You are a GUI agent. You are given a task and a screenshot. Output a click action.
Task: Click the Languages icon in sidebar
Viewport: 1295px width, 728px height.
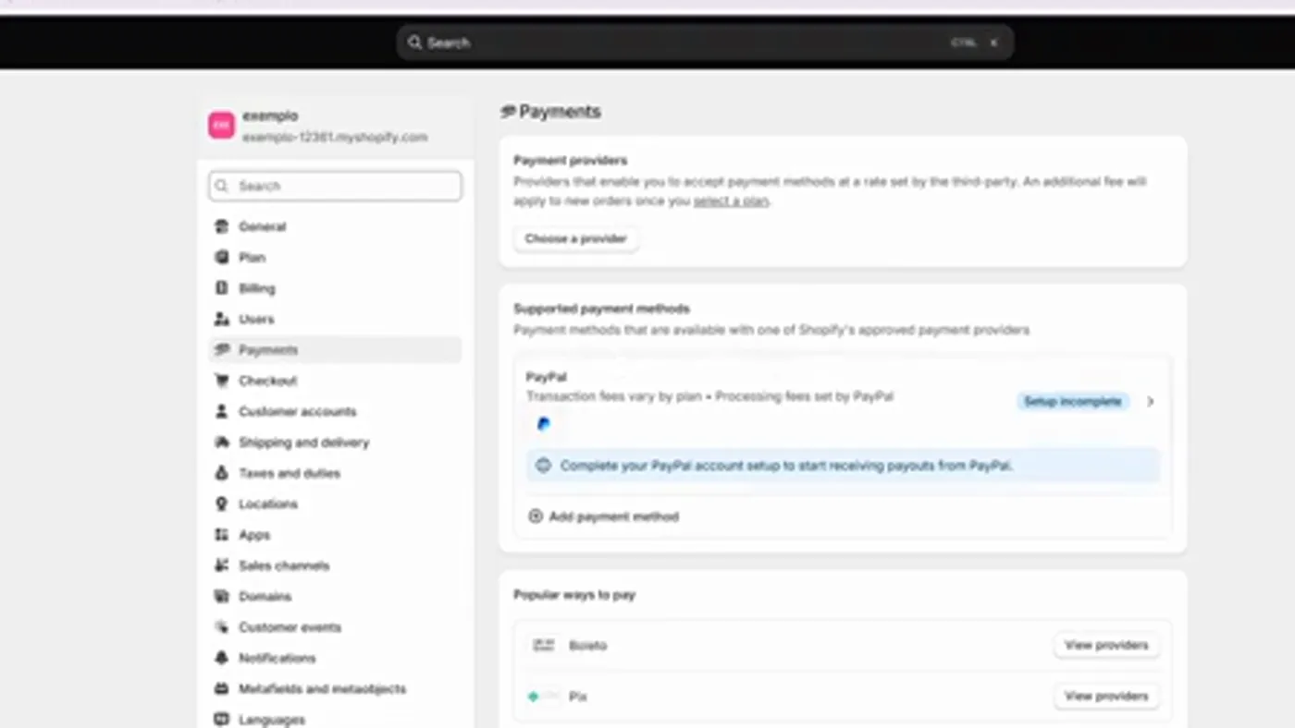tap(221, 719)
